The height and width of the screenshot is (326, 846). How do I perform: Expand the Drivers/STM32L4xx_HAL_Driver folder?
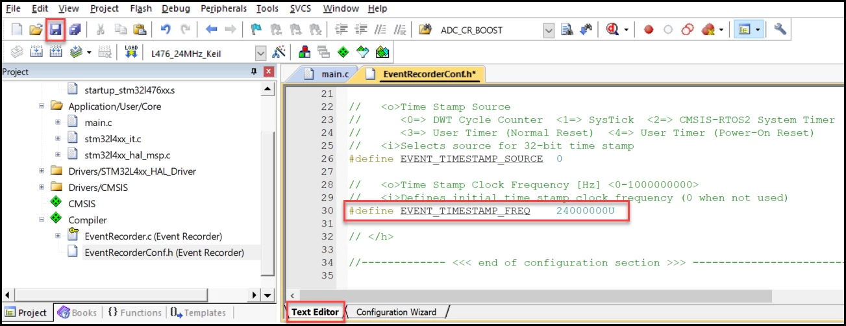[x=42, y=171]
